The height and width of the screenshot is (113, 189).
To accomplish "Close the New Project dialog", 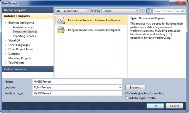I will click(180, 2).
